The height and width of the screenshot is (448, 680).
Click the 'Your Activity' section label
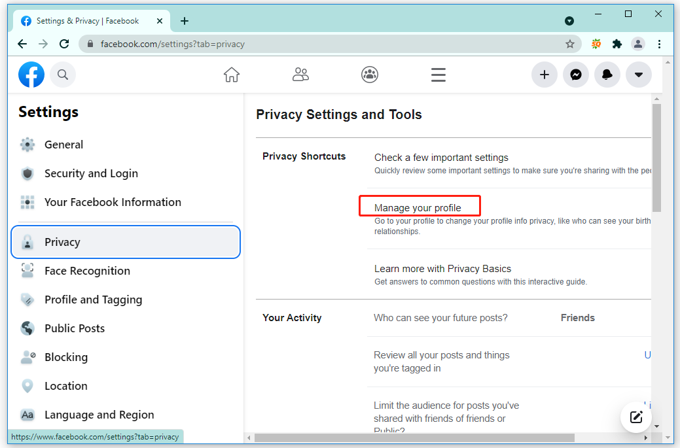pyautogui.click(x=292, y=318)
